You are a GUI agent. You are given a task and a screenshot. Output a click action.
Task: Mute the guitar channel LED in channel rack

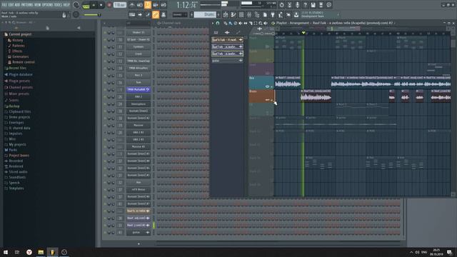tap(105, 233)
